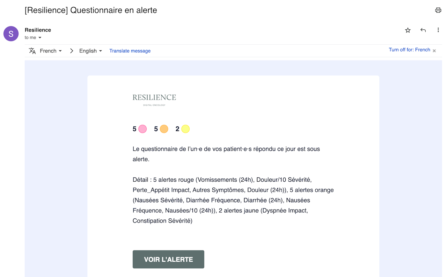Click the alert detail paragraph text
The height and width of the screenshot is (277, 447).
click(x=233, y=200)
